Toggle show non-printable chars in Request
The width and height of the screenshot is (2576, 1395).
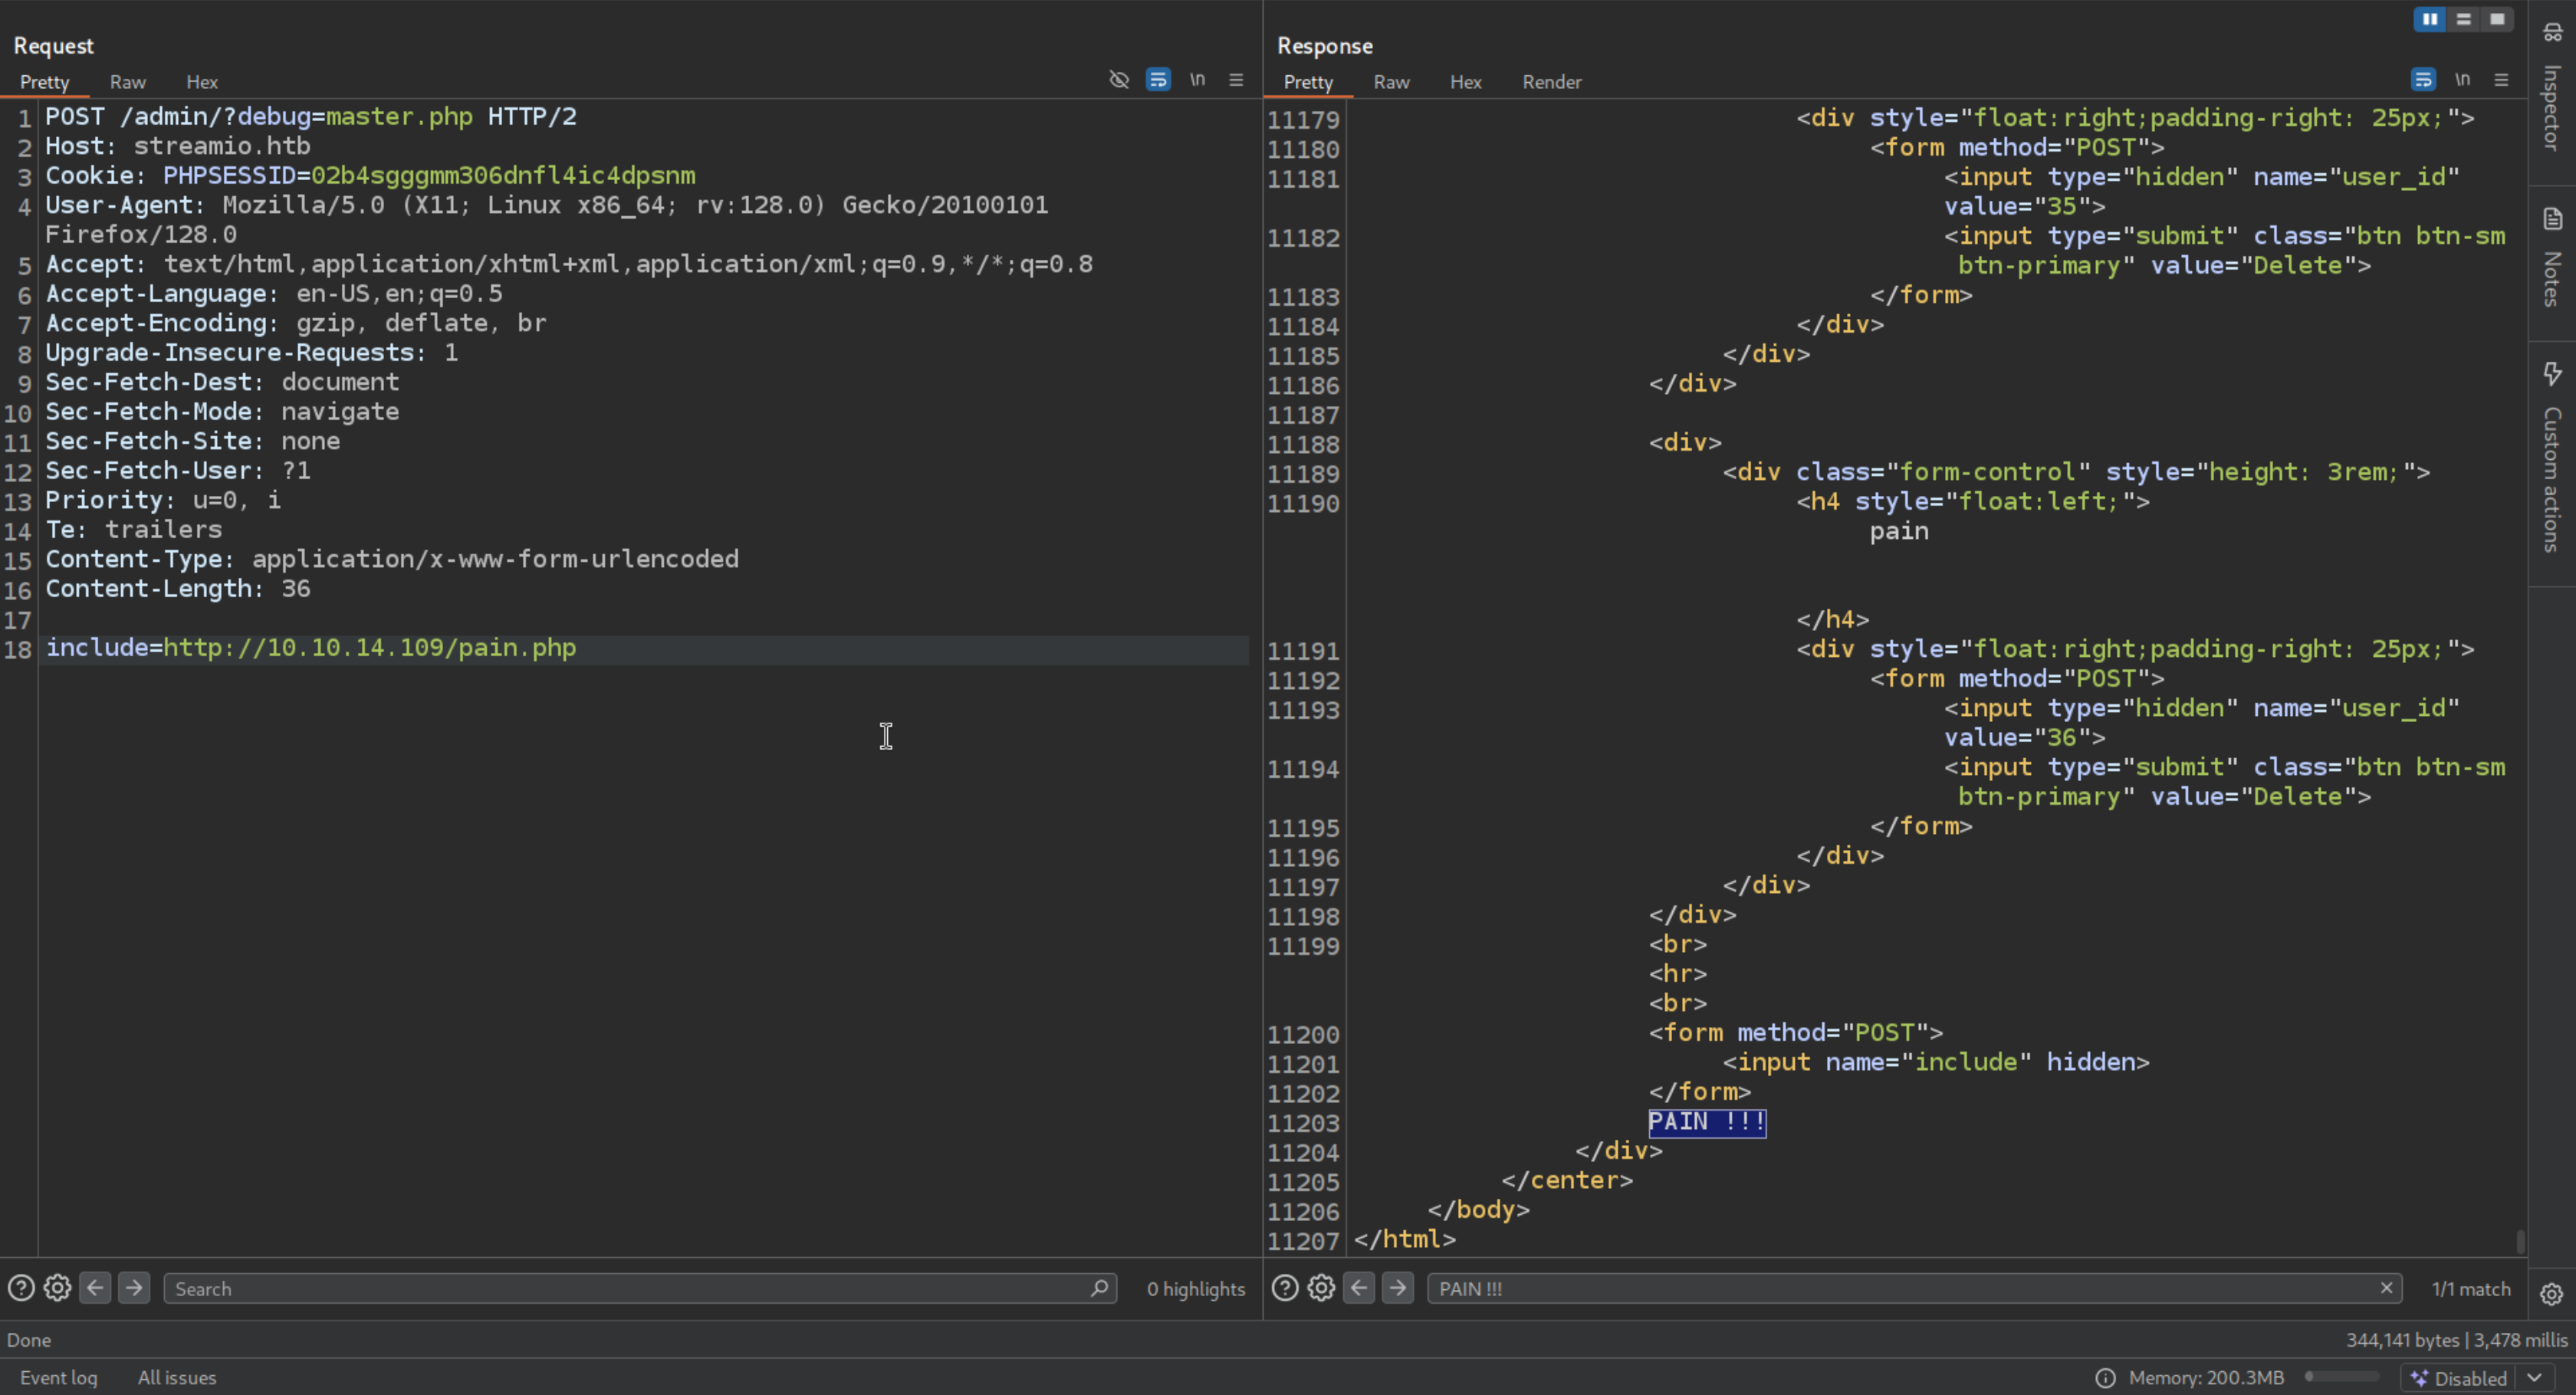click(x=1197, y=80)
